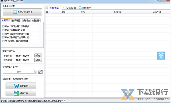Screen dimensions: 171x103
Task: Click the blue double-chevron film icon
Action: coord(161,56)
